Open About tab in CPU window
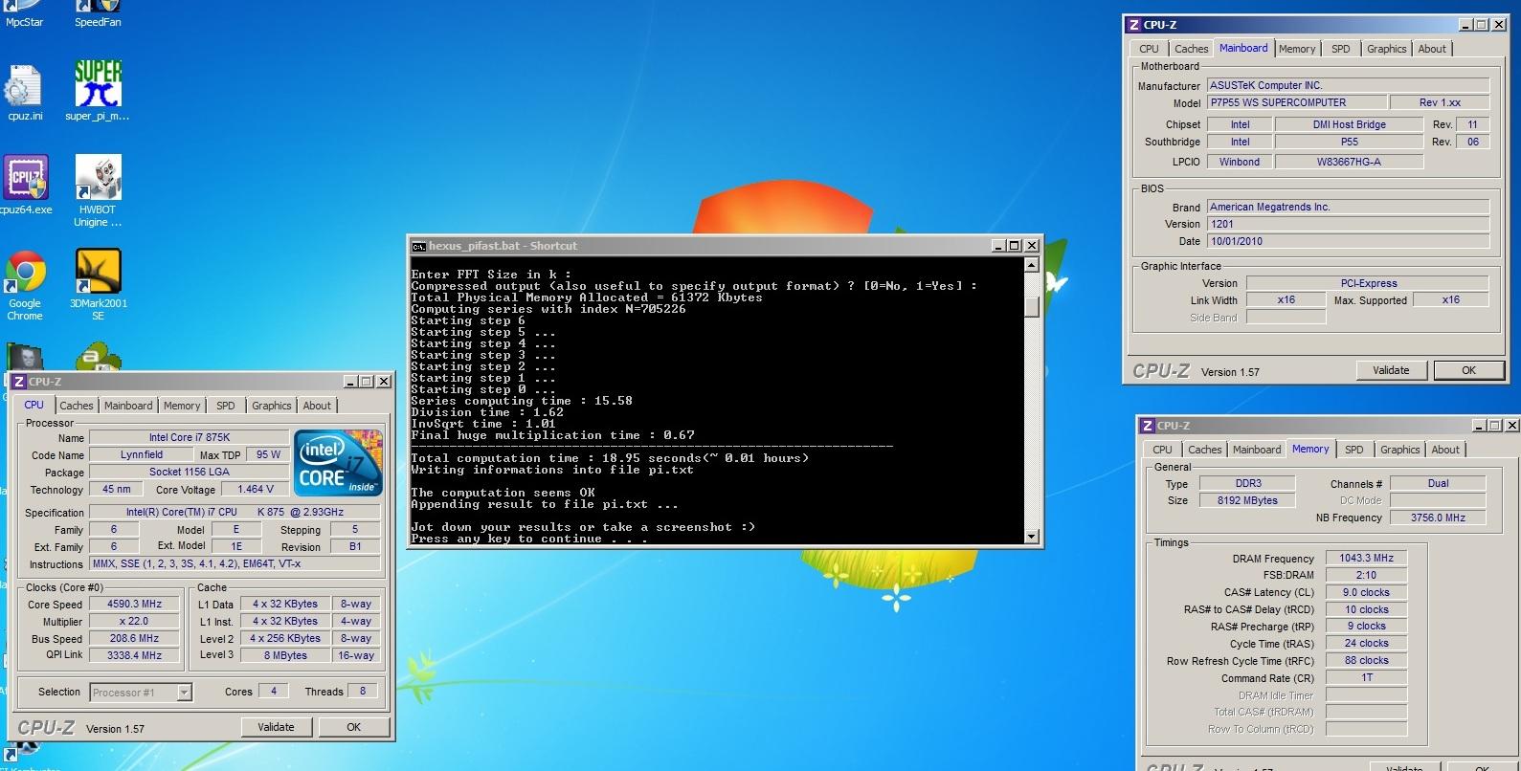The width and height of the screenshot is (1521, 771). (317, 406)
